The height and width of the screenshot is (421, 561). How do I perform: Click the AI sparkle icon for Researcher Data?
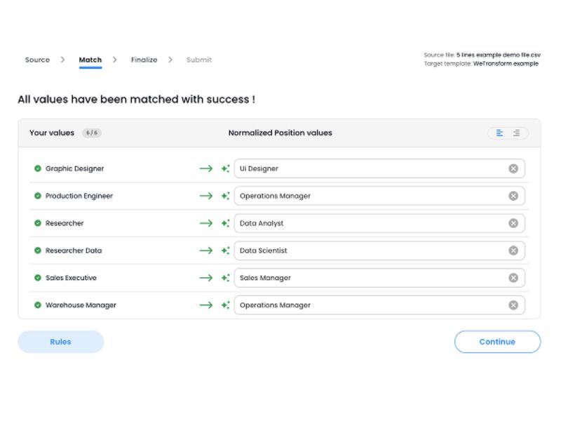[225, 250]
